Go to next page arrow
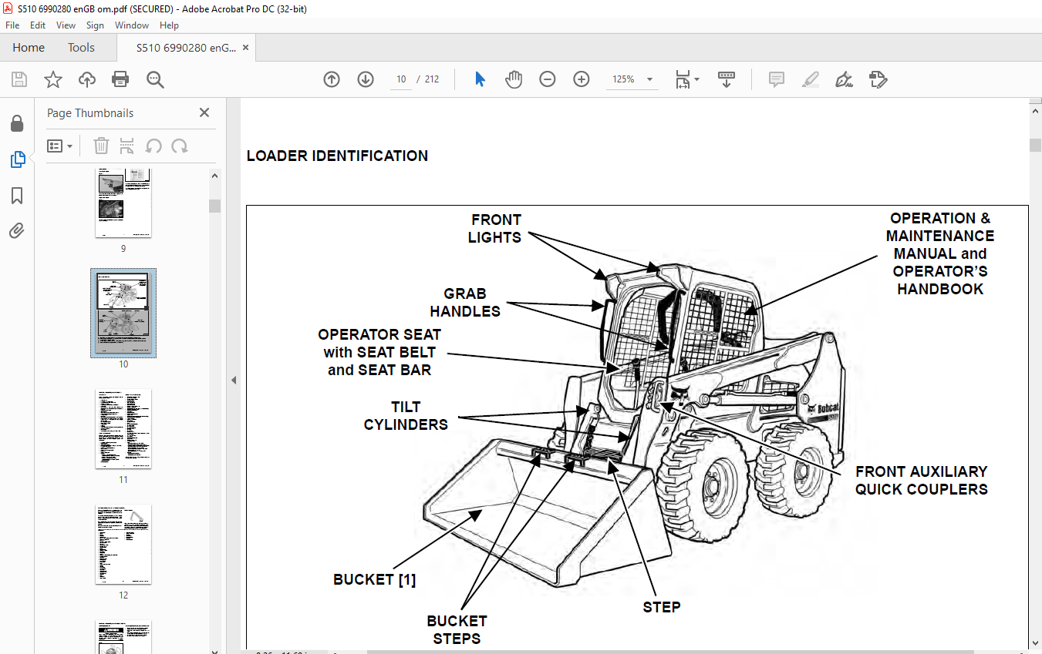This screenshot has height=654, width=1042. click(x=366, y=79)
